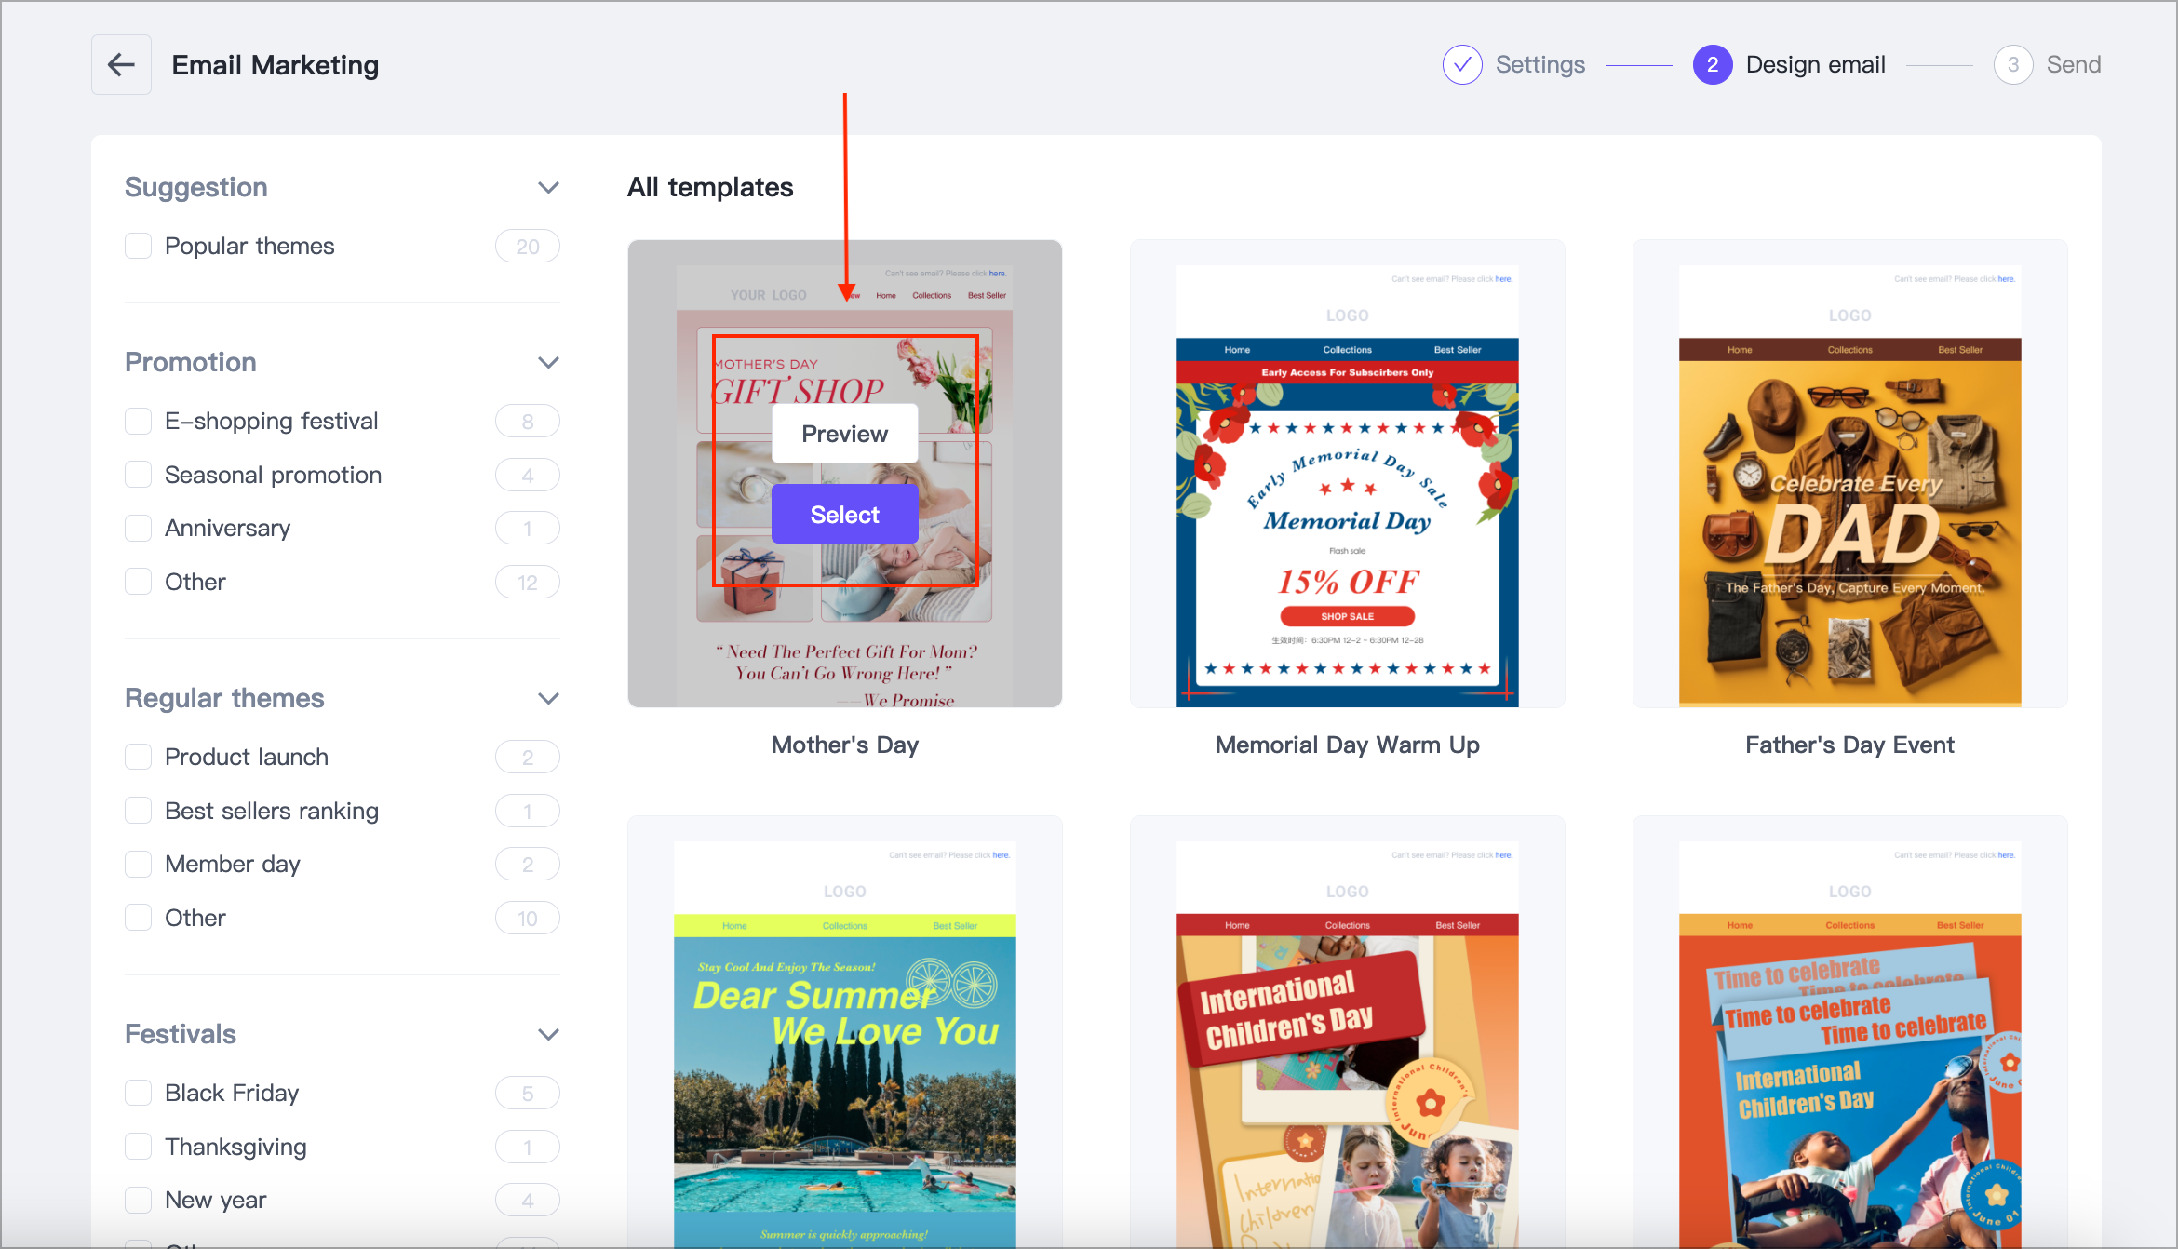
Task: Click the Popular themes count badge 20
Action: click(528, 246)
